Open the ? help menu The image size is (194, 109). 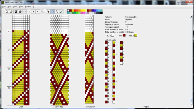point(33,7)
